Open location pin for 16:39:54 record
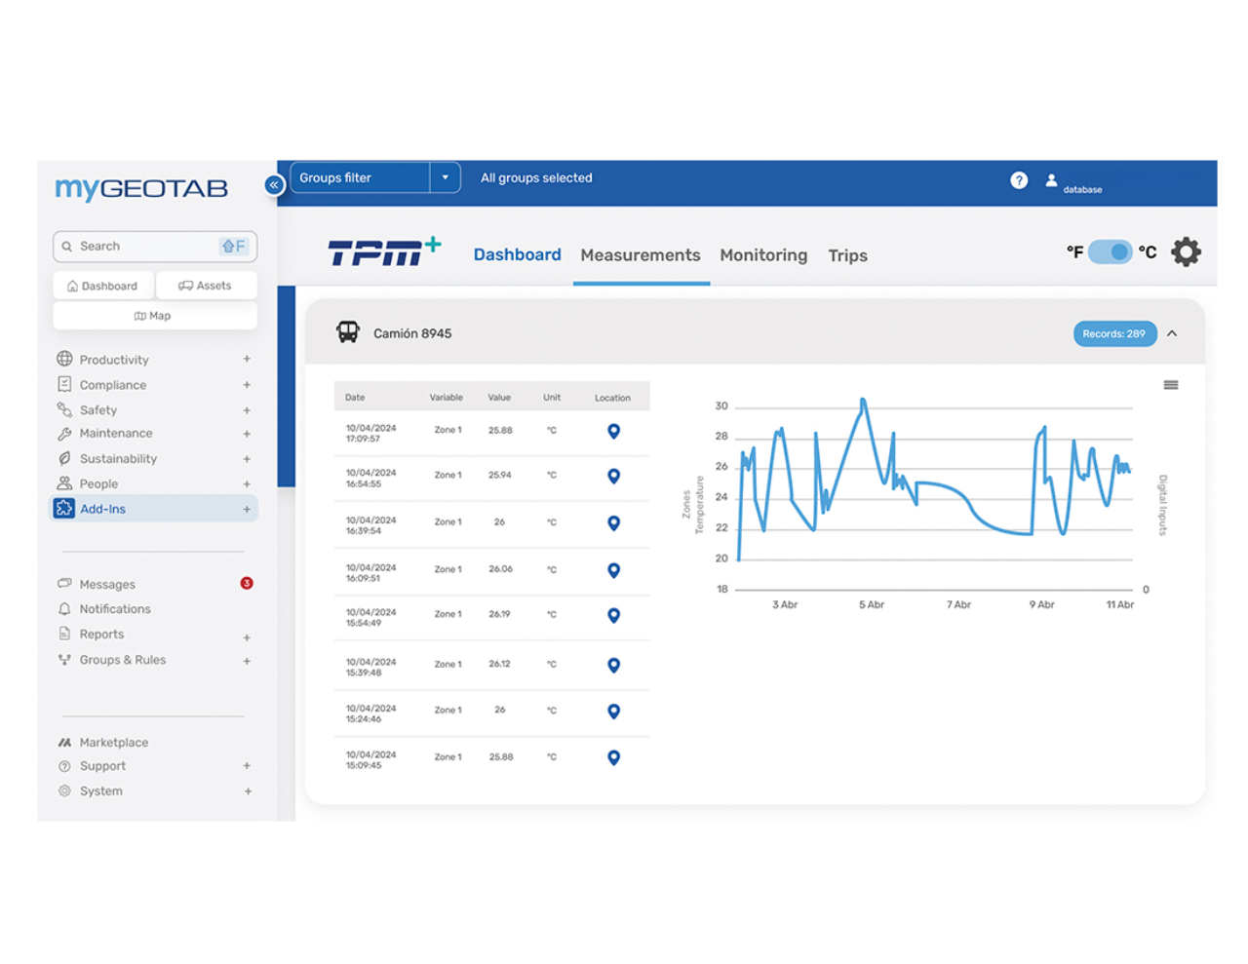Image resolution: width=1248 pixels, height=964 pixels. pyautogui.click(x=613, y=523)
